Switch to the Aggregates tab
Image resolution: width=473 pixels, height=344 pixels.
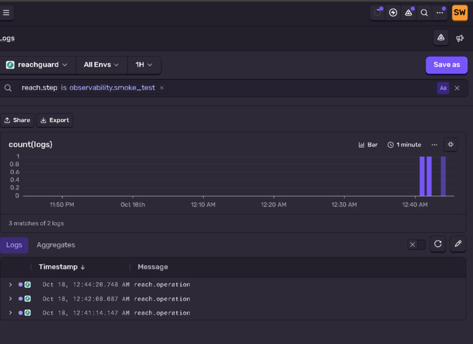click(56, 245)
